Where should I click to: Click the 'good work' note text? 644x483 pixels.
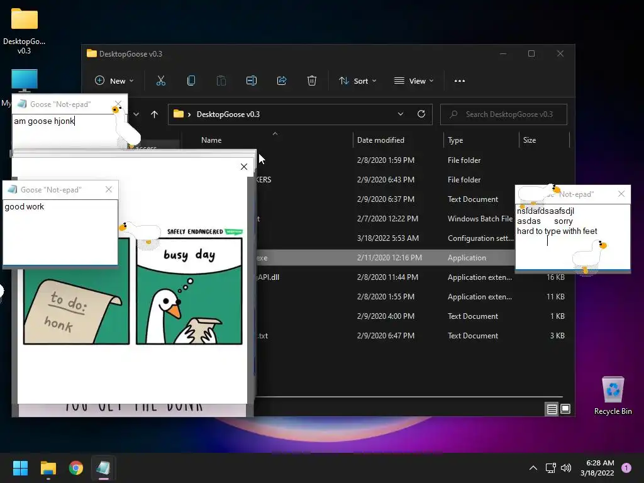25,206
